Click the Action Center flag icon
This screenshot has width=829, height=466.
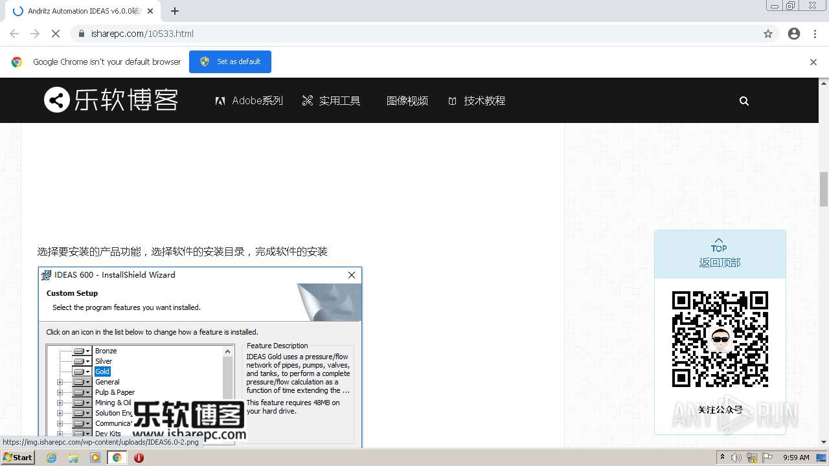click(767, 458)
